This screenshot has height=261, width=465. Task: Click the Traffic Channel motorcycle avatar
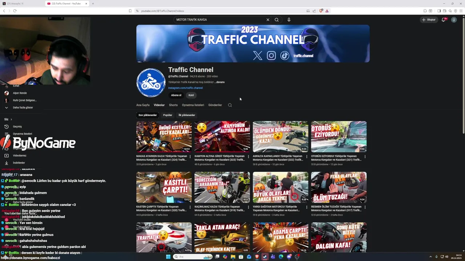pyautogui.click(x=151, y=83)
